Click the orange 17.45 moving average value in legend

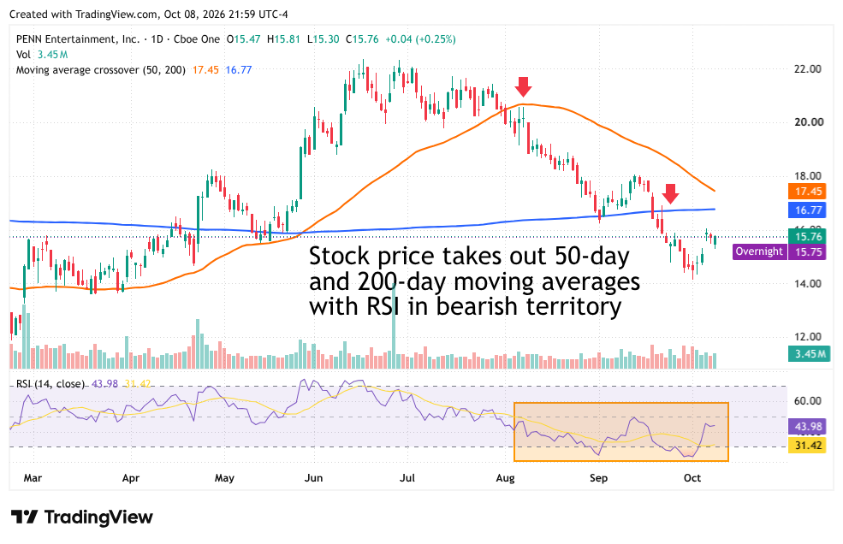(205, 70)
